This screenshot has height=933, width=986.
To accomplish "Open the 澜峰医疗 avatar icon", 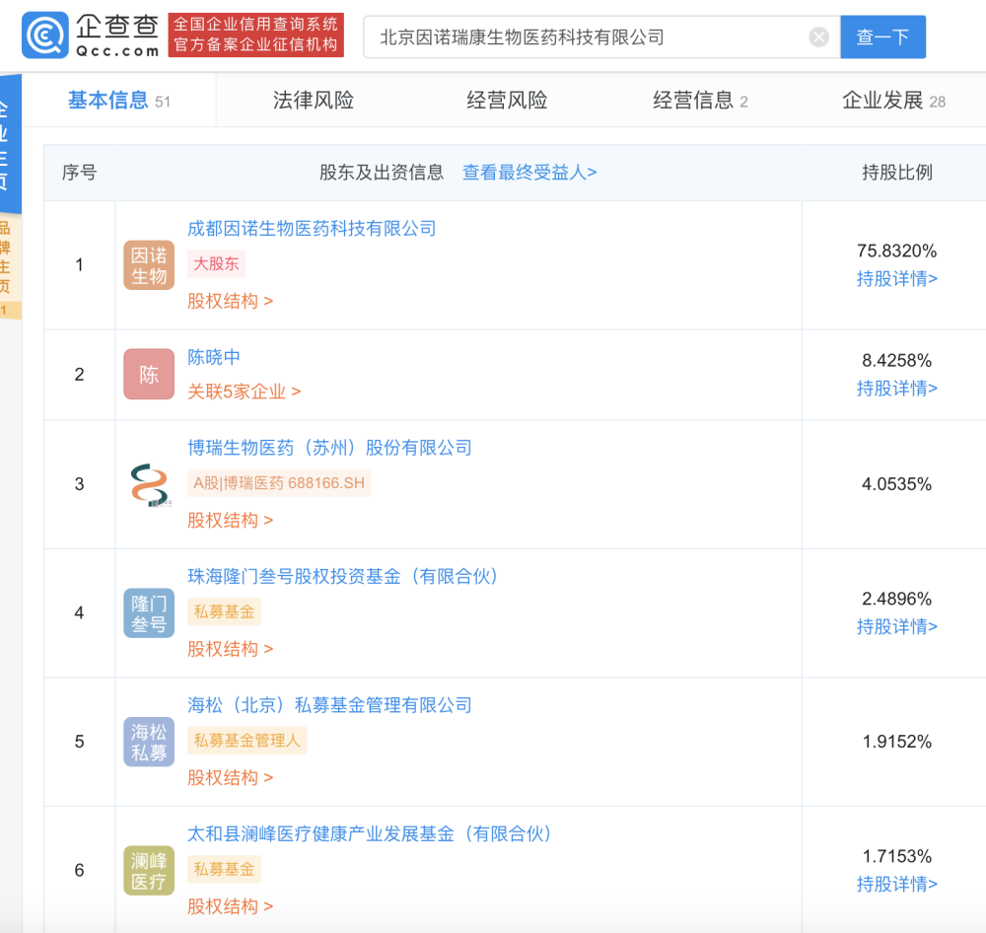I will point(149,871).
